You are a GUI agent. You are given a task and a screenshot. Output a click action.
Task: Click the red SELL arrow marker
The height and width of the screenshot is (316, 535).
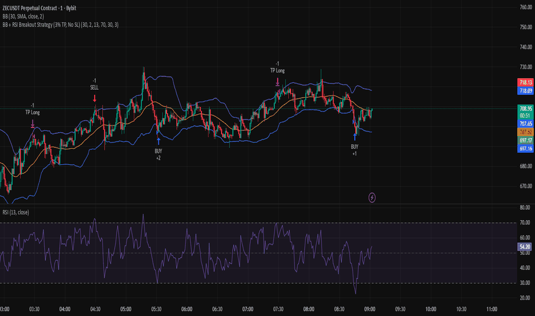95,99
